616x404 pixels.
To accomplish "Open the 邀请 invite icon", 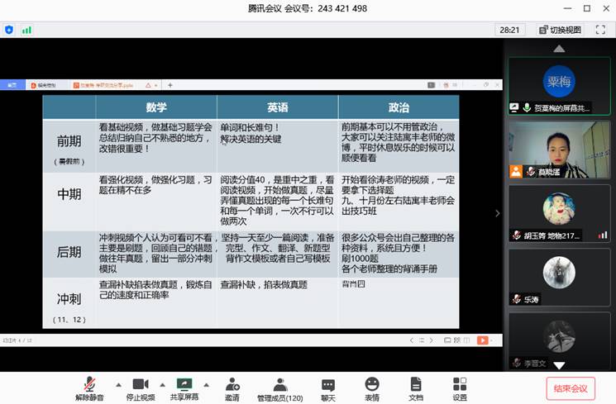I will [x=232, y=385].
